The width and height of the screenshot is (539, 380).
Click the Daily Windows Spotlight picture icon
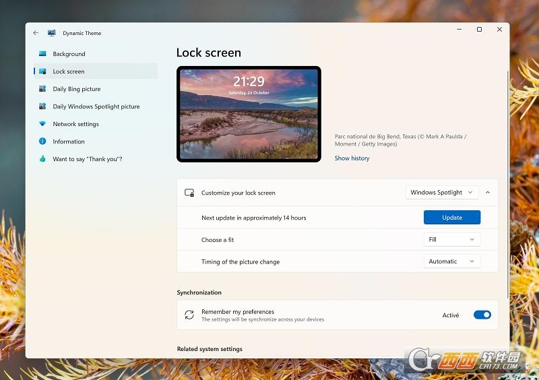point(42,106)
